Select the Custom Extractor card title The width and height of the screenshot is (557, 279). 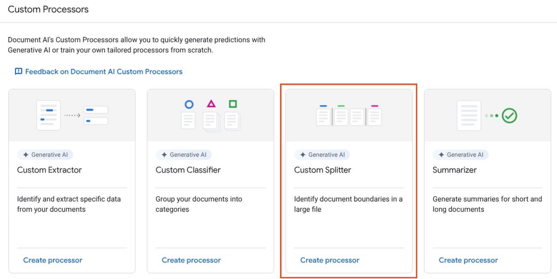tap(49, 170)
